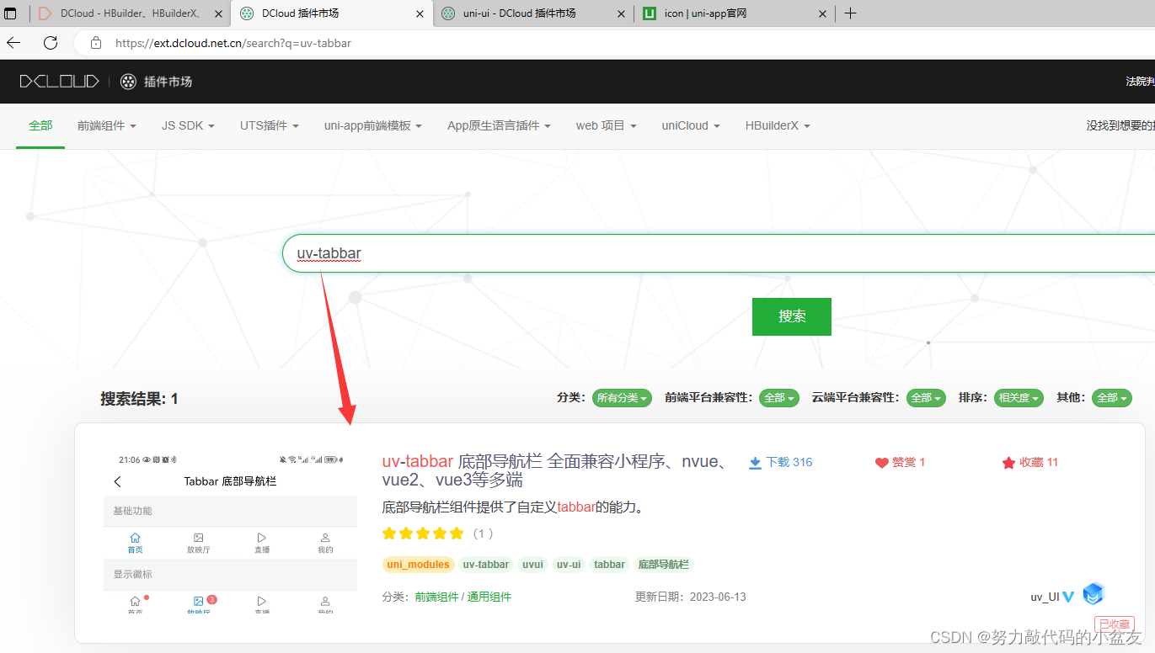Click the browser URL address field
This screenshot has width=1155, height=653.
615,43
